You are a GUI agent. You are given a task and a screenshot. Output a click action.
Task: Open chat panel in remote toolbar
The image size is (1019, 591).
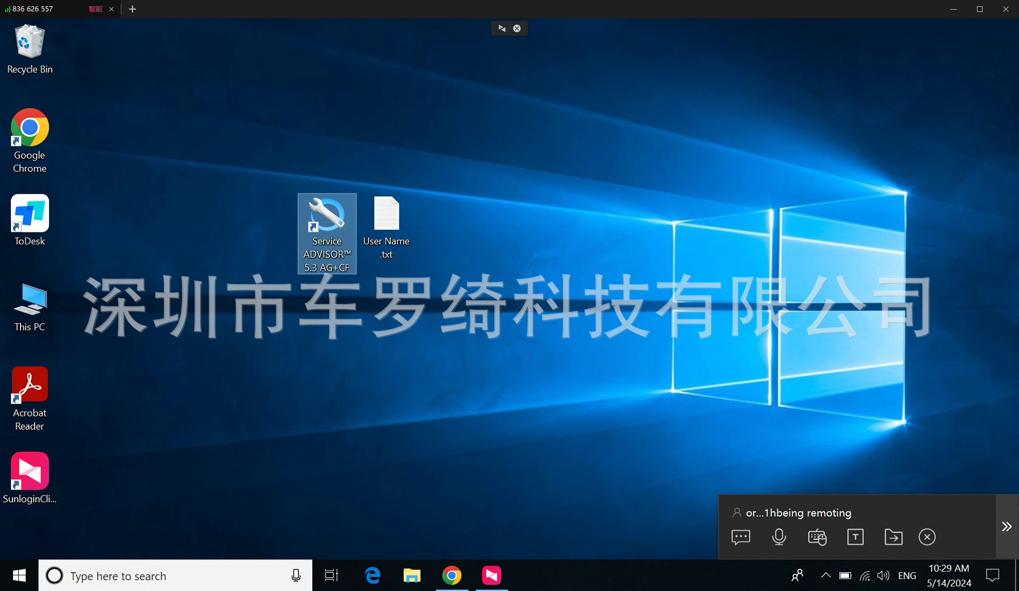click(740, 536)
